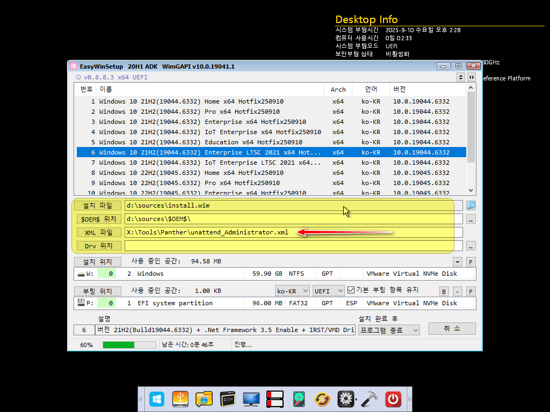Launch the command prompt icon in dock

(228, 399)
